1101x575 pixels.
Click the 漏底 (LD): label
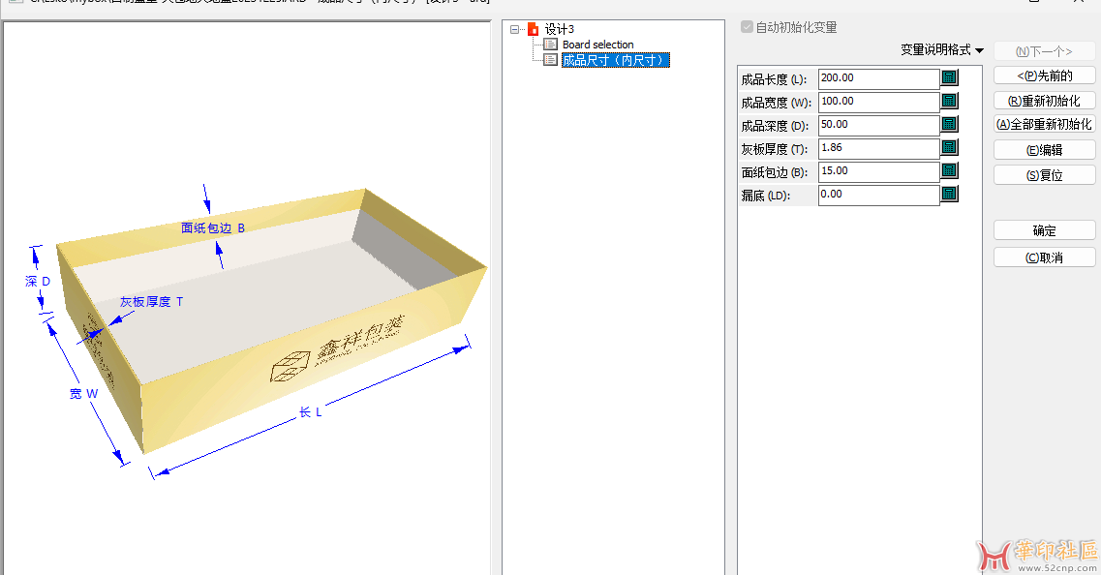point(765,196)
